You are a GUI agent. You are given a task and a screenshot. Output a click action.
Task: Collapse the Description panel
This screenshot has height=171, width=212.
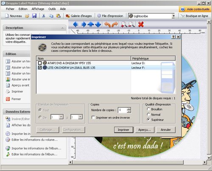[62, 28]
